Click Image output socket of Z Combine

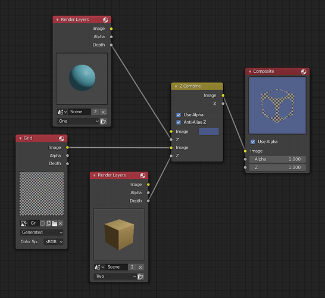click(223, 95)
